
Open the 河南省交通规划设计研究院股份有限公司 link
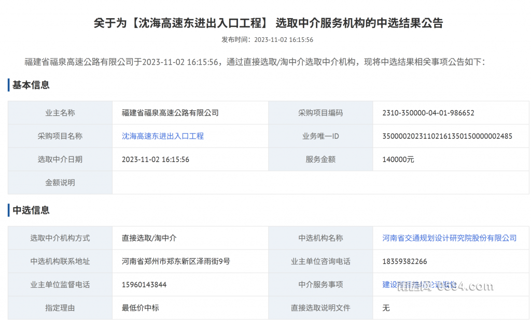point(450,238)
